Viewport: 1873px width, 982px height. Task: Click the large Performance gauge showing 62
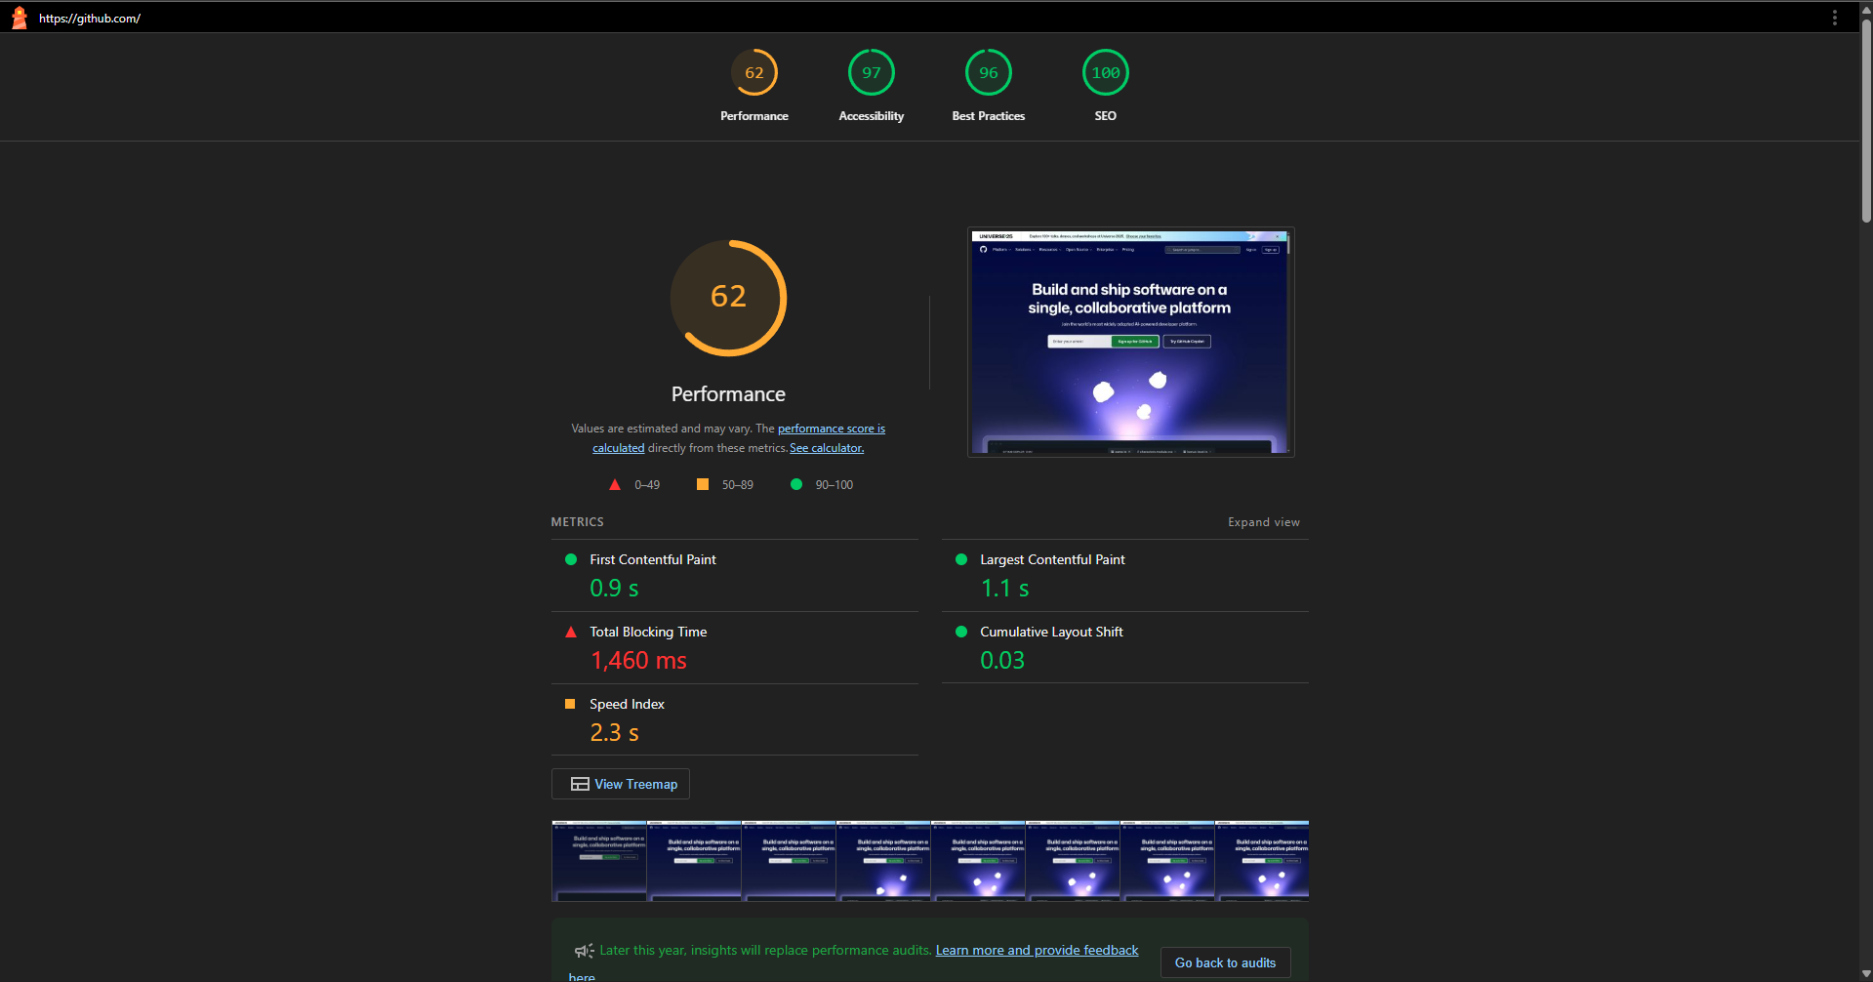click(728, 298)
